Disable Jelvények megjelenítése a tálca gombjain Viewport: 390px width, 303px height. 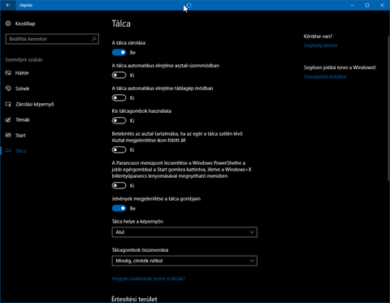[119, 208]
